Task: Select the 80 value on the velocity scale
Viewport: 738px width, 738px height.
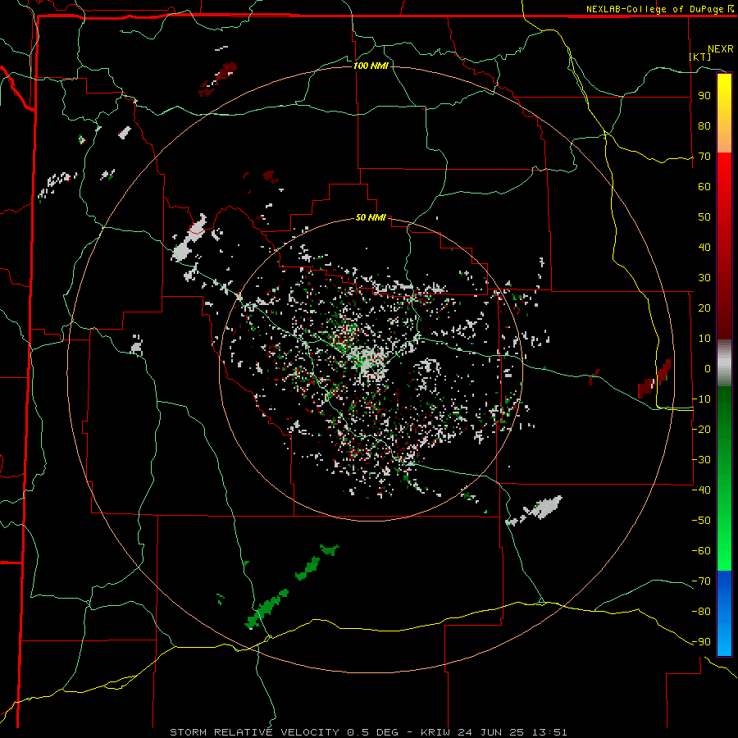Action: (704, 126)
